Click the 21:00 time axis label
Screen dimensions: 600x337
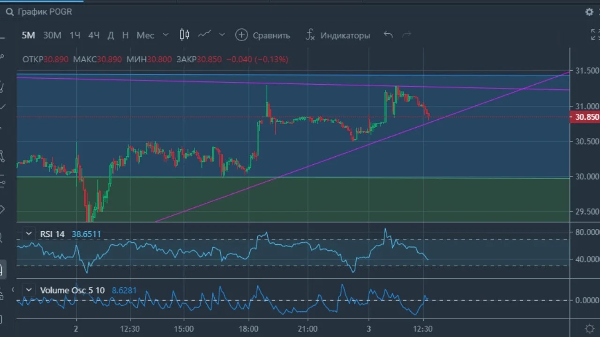click(x=307, y=328)
